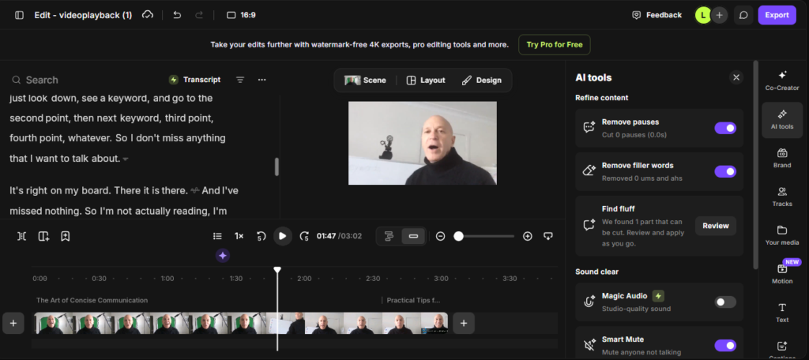Image resolution: width=809 pixels, height=360 pixels.
Task: Switch to the multi-track timeline view
Action: click(x=389, y=236)
